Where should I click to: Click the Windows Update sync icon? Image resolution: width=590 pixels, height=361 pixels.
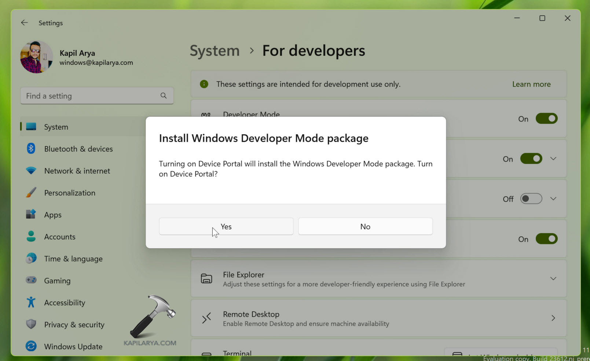(31, 346)
